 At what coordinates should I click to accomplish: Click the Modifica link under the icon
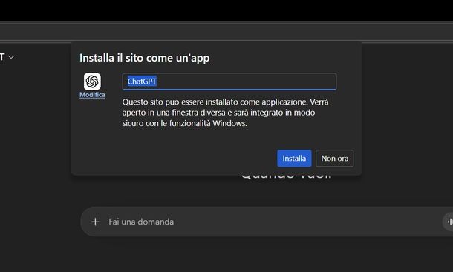click(92, 95)
